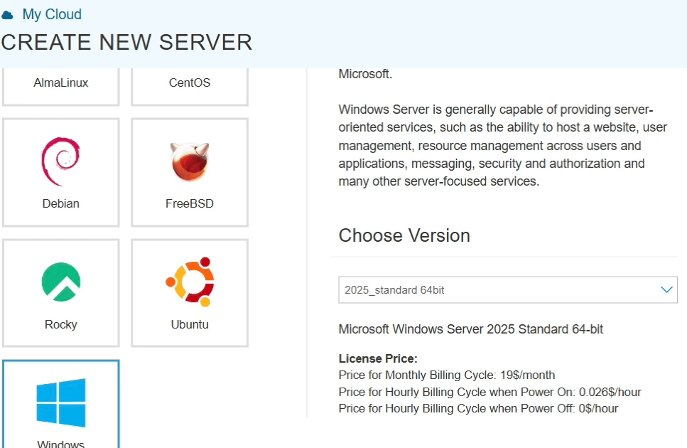Click the FreeBSD text label
This screenshot has width=687, height=448.
[190, 203]
